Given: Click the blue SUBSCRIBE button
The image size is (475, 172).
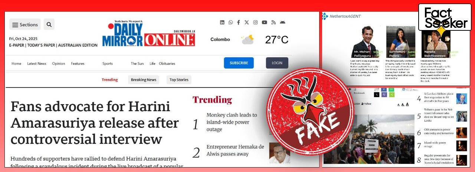Looking at the screenshot, I should click(x=239, y=63).
